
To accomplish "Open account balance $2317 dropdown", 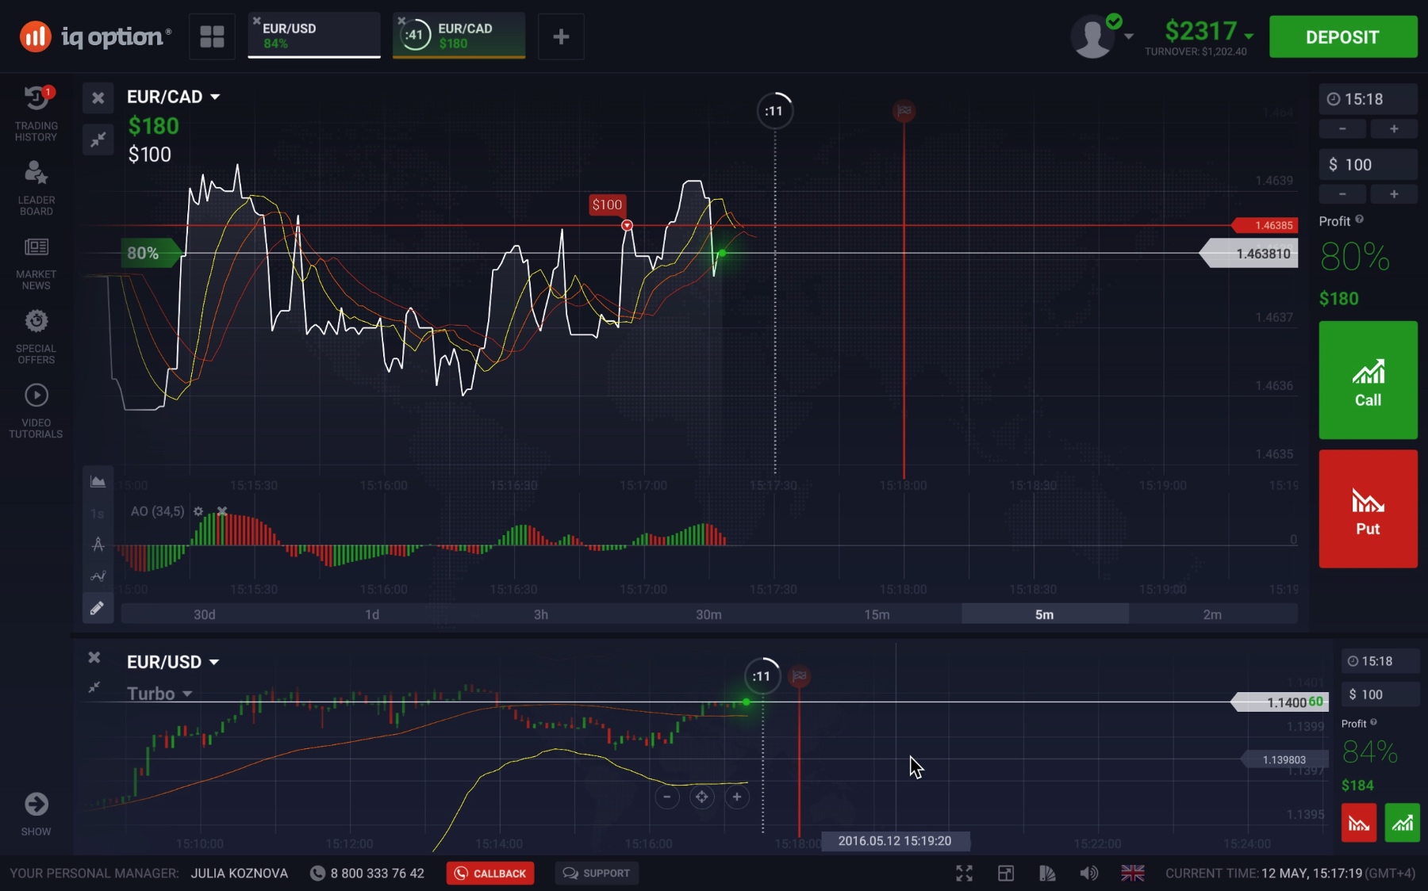I will pyautogui.click(x=1208, y=32).
